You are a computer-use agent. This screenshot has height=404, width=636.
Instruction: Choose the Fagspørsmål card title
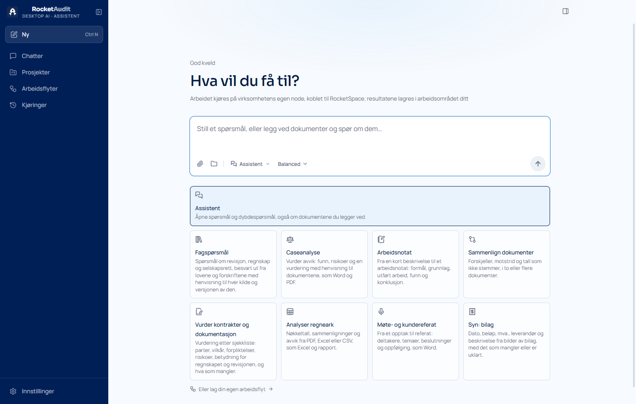[x=212, y=252]
